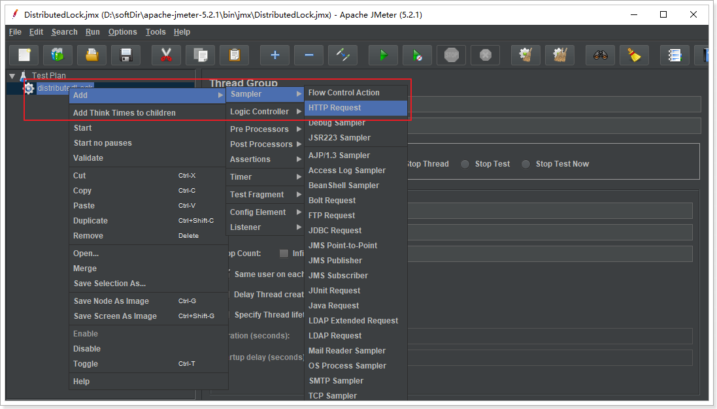Click Save Selection As... entry
This screenshot has height=409, width=717.
pyautogui.click(x=147, y=284)
